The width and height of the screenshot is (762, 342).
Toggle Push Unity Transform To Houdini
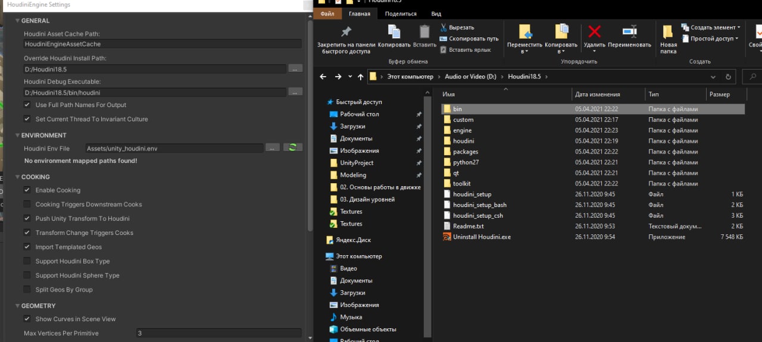27,218
